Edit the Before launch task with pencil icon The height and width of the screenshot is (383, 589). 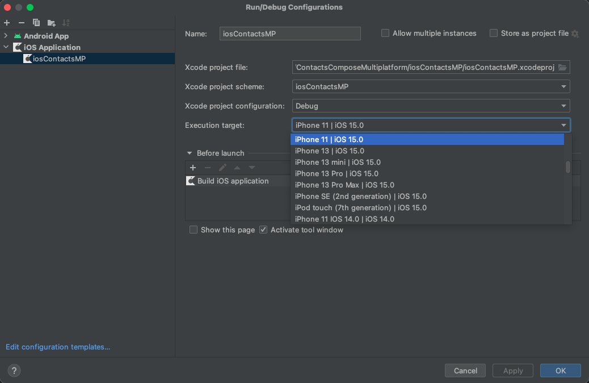click(x=222, y=168)
